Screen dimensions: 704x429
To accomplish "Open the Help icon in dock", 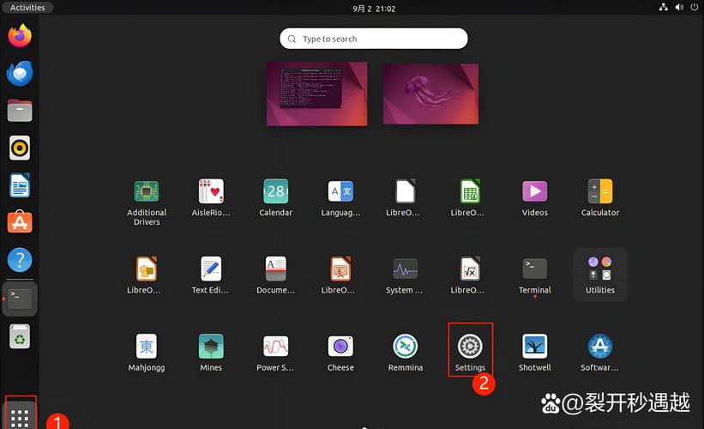I will [20, 260].
